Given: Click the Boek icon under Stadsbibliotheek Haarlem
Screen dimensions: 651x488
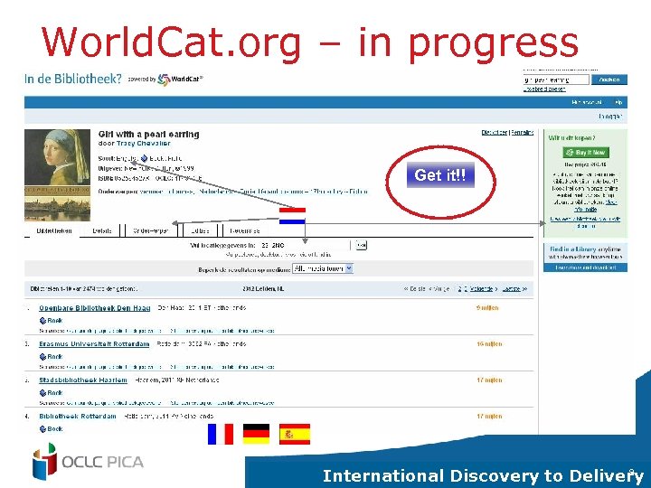Looking at the screenshot, I should (x=42, y=392).
